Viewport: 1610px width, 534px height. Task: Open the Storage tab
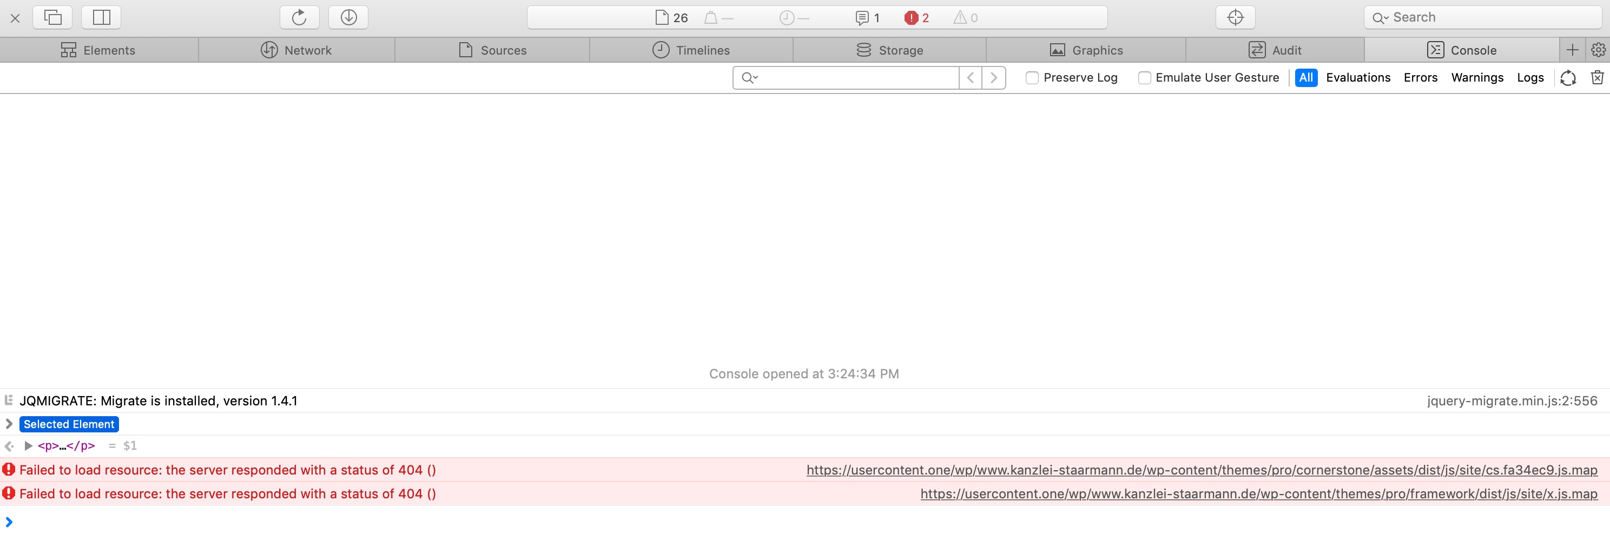889,50
